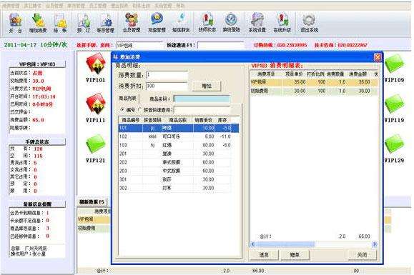Click the 技师状态 icon
The height and width of the screenshot is (275, 414).
pyautogui.click(x=207, y=23)
